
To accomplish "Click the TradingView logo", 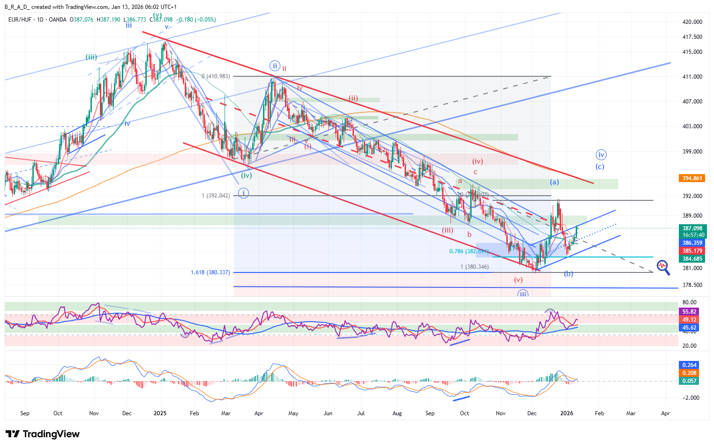I will pyautogui.click(x=43, y=434).
